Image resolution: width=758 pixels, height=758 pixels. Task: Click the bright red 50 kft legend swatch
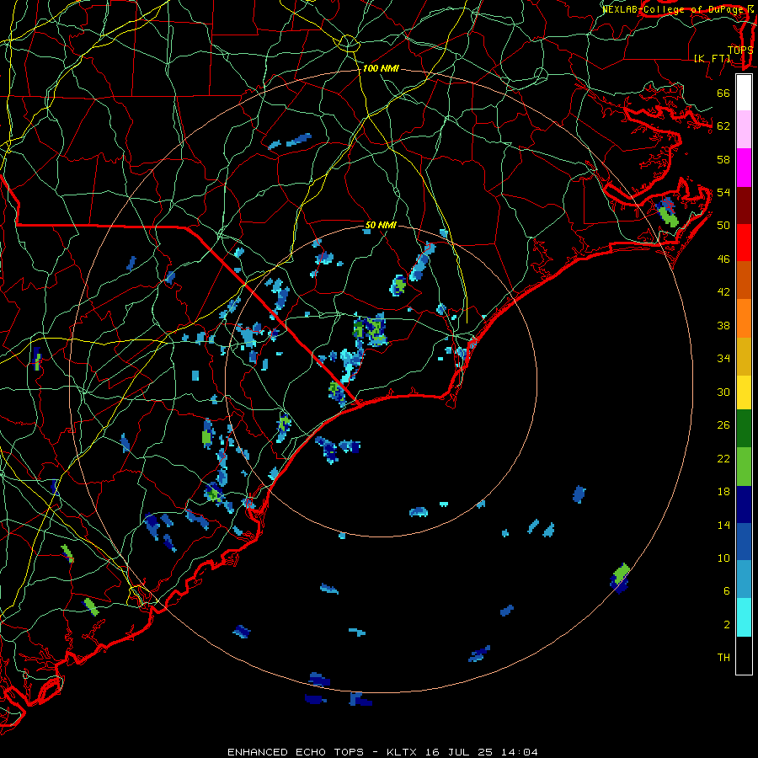pos(744,243)
